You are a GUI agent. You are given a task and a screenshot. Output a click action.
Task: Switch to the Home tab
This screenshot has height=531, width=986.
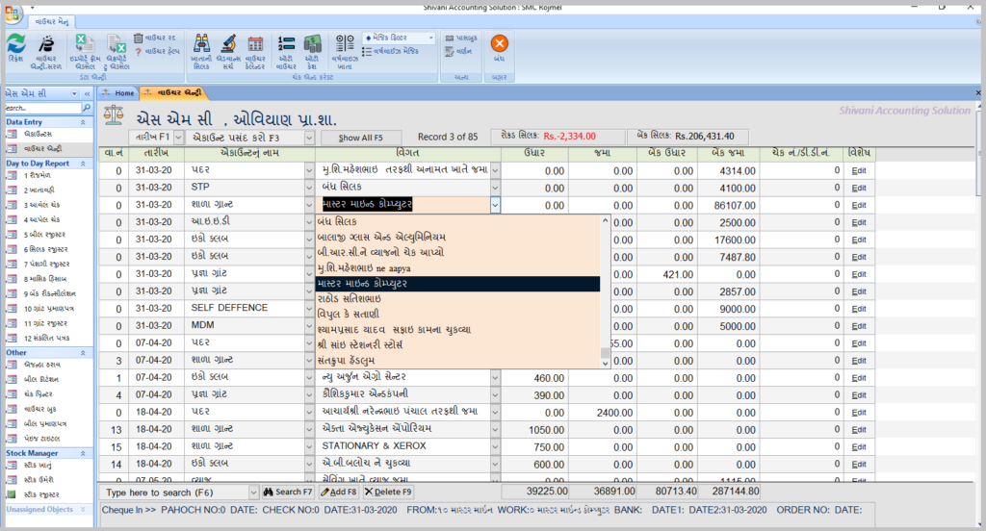pyautogui.click(x=119, y=93)
